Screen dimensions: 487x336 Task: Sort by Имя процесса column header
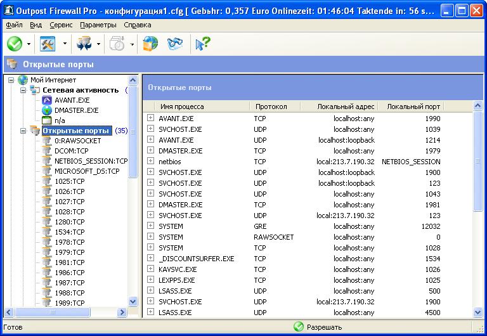[x=202, y=107]
